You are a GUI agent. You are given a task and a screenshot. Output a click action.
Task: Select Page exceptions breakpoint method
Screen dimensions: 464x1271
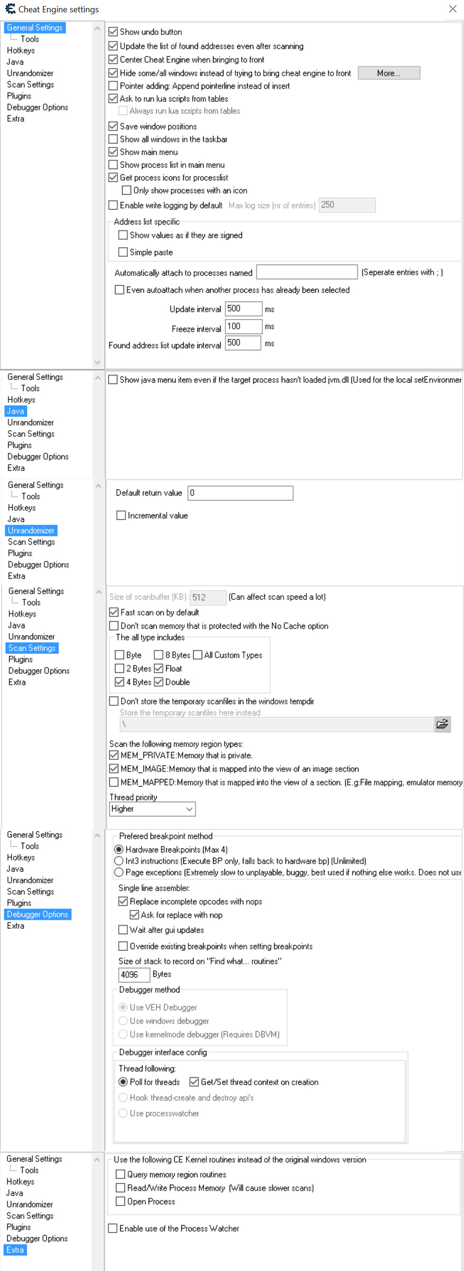pos(119,872)
